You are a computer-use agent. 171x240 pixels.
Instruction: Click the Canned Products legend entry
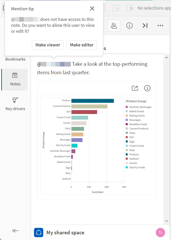[137, 129]
